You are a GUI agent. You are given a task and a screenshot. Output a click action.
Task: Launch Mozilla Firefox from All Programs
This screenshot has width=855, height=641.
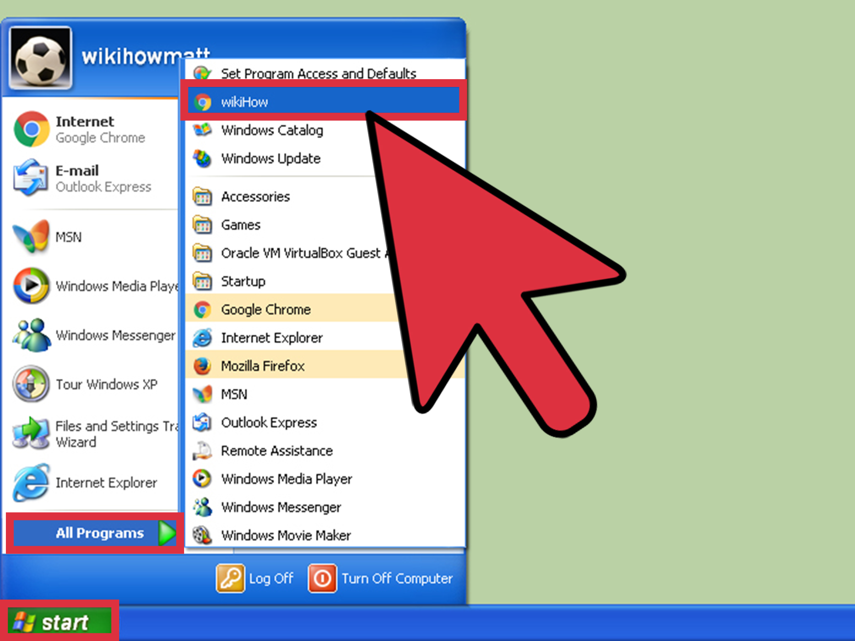pos(263,366)
